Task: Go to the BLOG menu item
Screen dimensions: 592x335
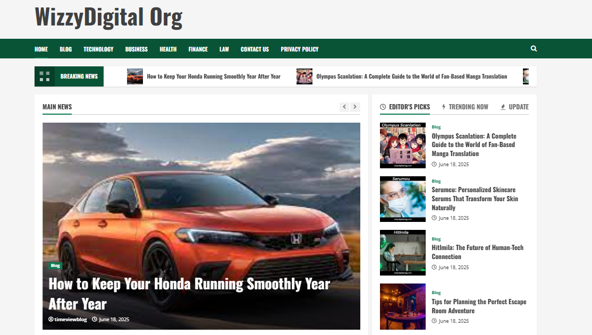Action: (x=66, y=49)
